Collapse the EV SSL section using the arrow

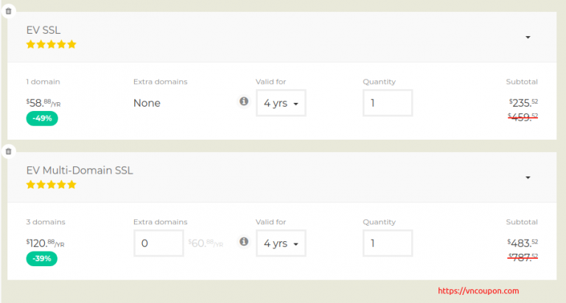[x=528, y=38]
